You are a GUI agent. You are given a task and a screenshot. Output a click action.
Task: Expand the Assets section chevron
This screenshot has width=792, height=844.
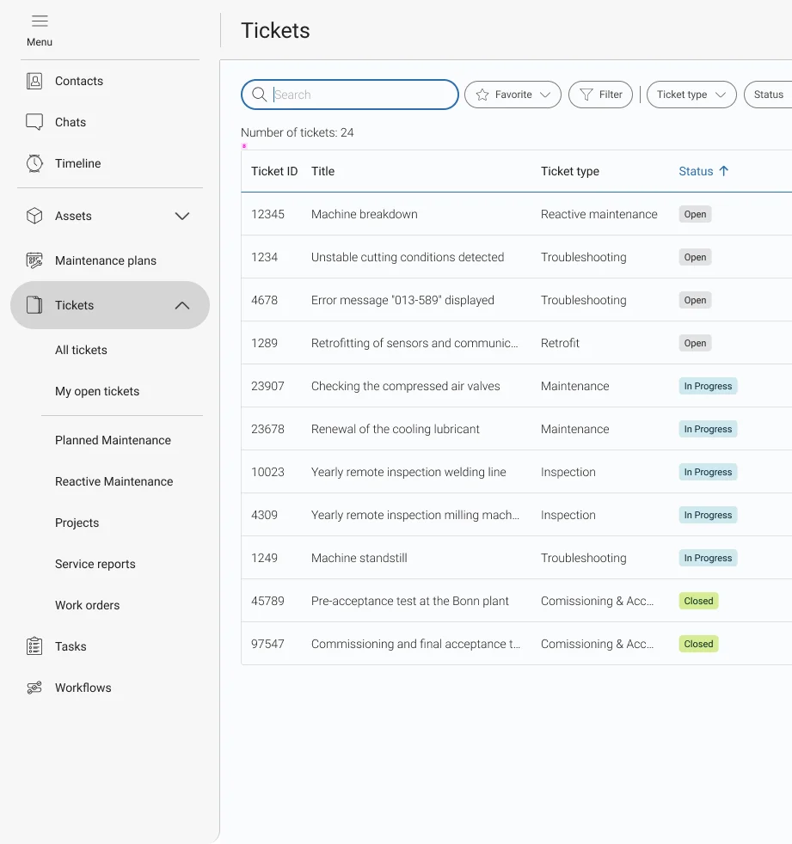pos(182,216)
